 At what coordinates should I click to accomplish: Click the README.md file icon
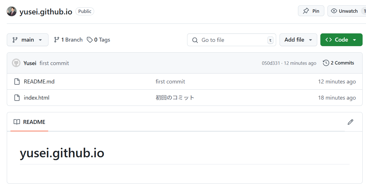tap(17, 81)
